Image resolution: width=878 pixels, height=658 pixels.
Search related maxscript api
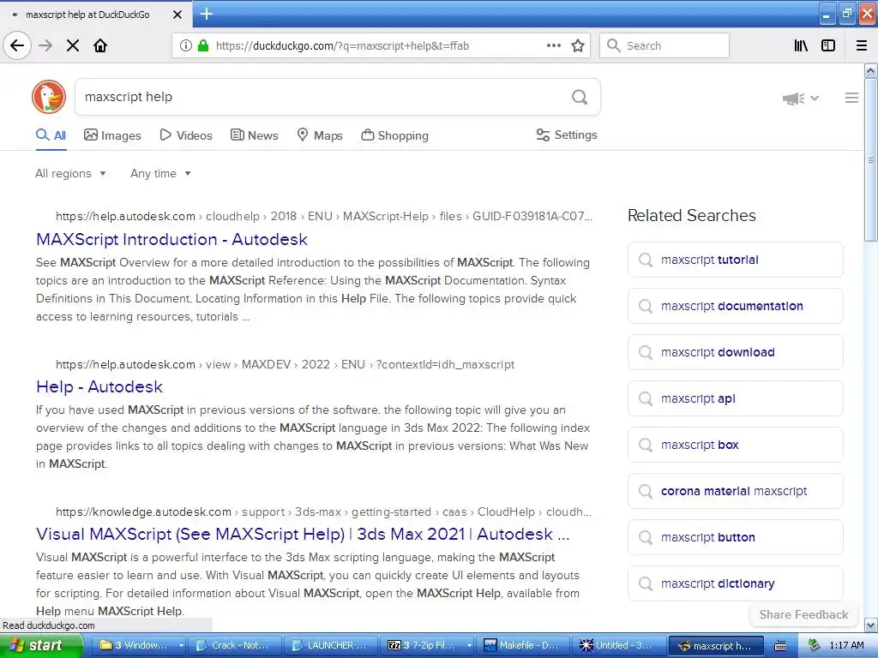(735, 398)
